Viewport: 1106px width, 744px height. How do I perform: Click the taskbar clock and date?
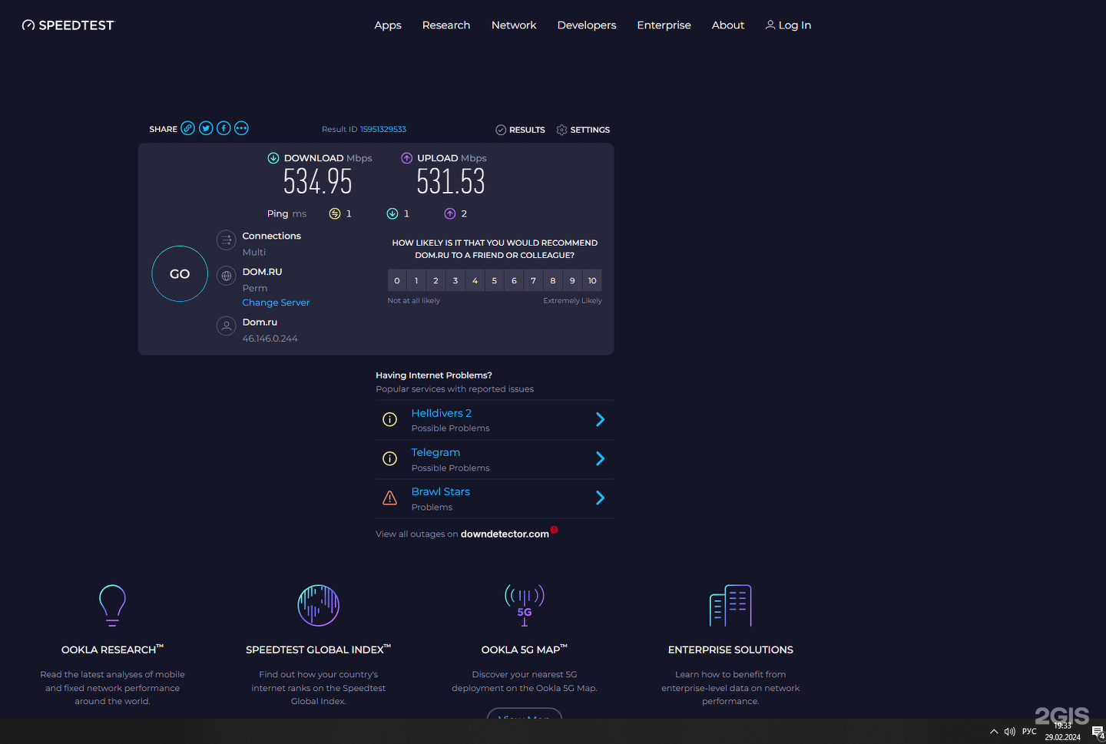point(1062,731)
